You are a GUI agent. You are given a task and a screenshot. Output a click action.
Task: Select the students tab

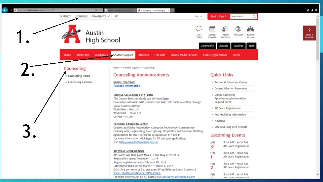238,46
